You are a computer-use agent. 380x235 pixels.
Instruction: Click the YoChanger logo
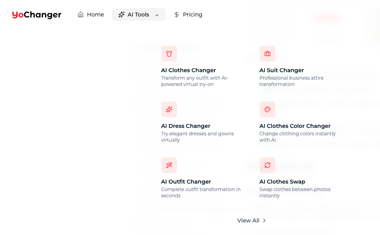[x=36, y=15]
